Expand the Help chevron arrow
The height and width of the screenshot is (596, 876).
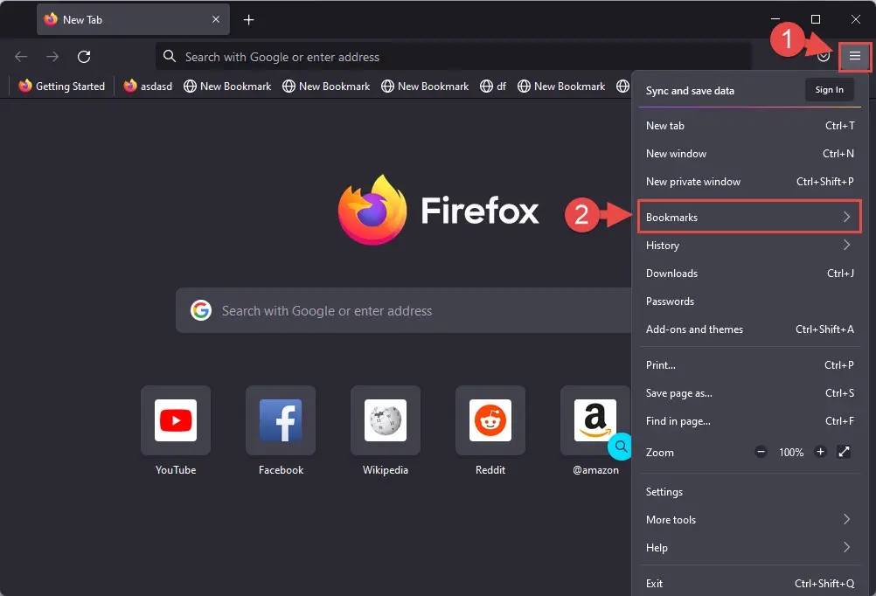point(846,547)
